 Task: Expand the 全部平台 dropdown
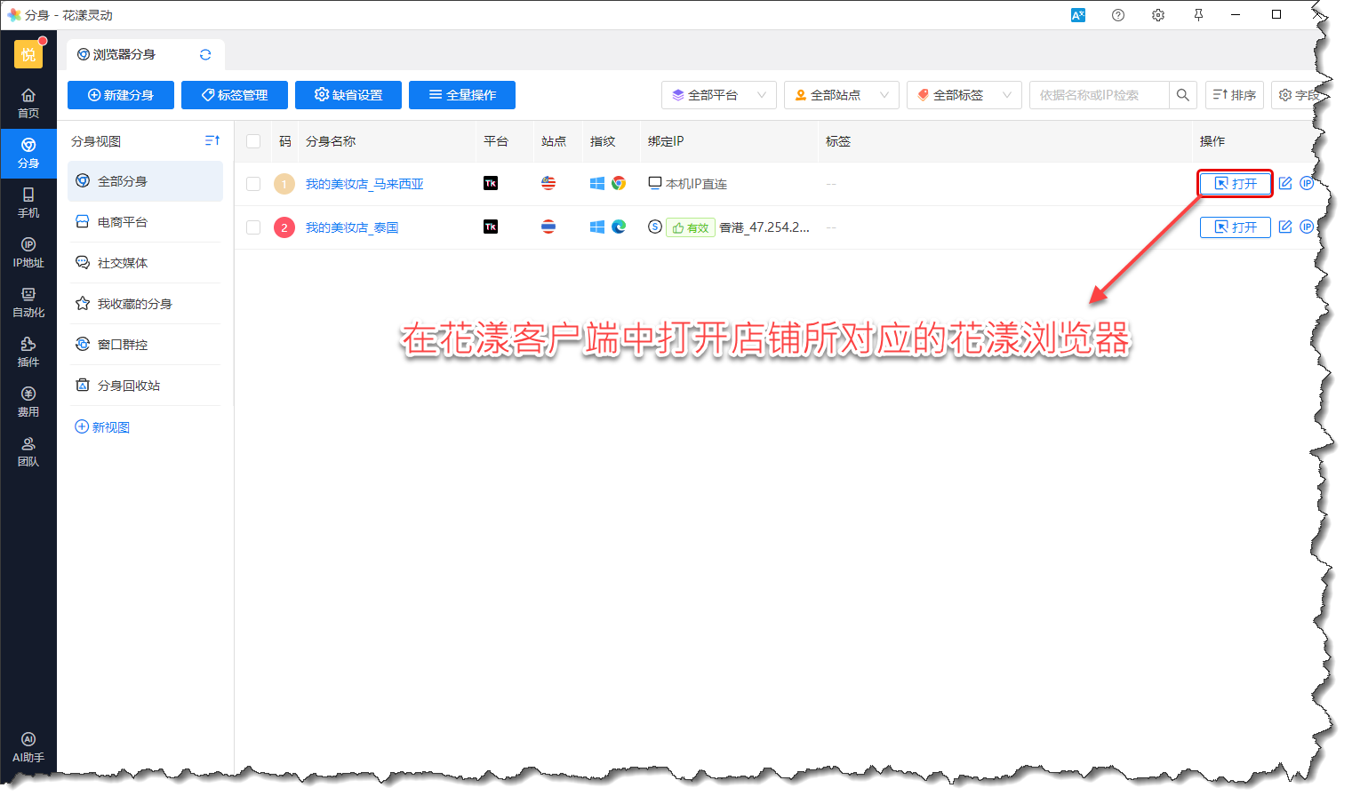719,95
